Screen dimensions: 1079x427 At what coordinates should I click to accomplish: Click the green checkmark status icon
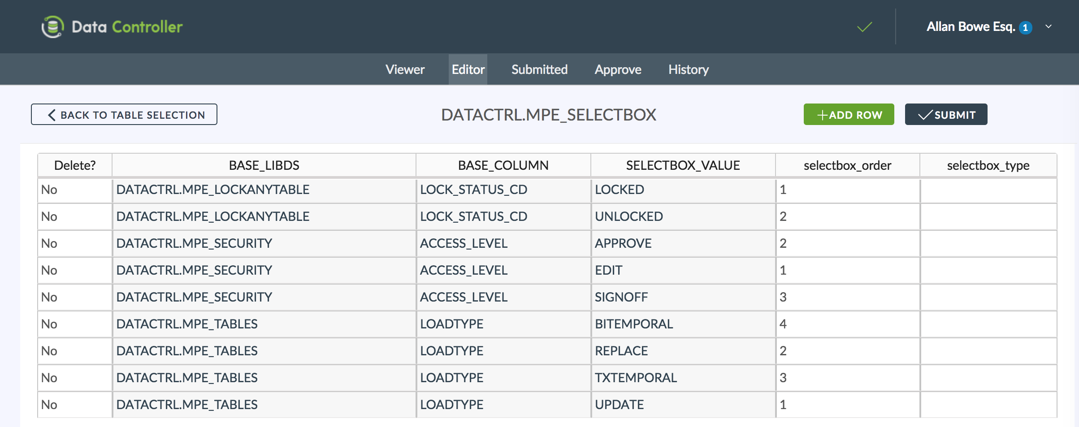pos(864,27)
